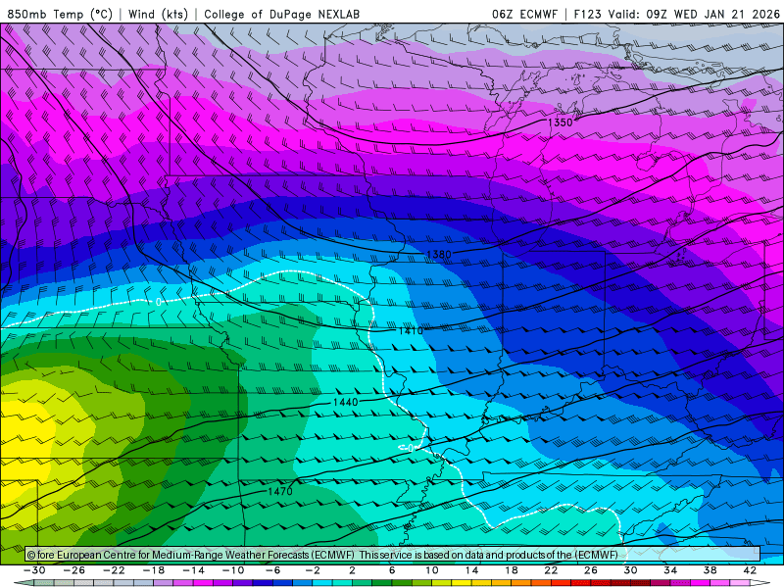Image resolution: width=784 pixels, height=588 pixels.
Task: Click the -6 color scale label
Action: (273, 570)
